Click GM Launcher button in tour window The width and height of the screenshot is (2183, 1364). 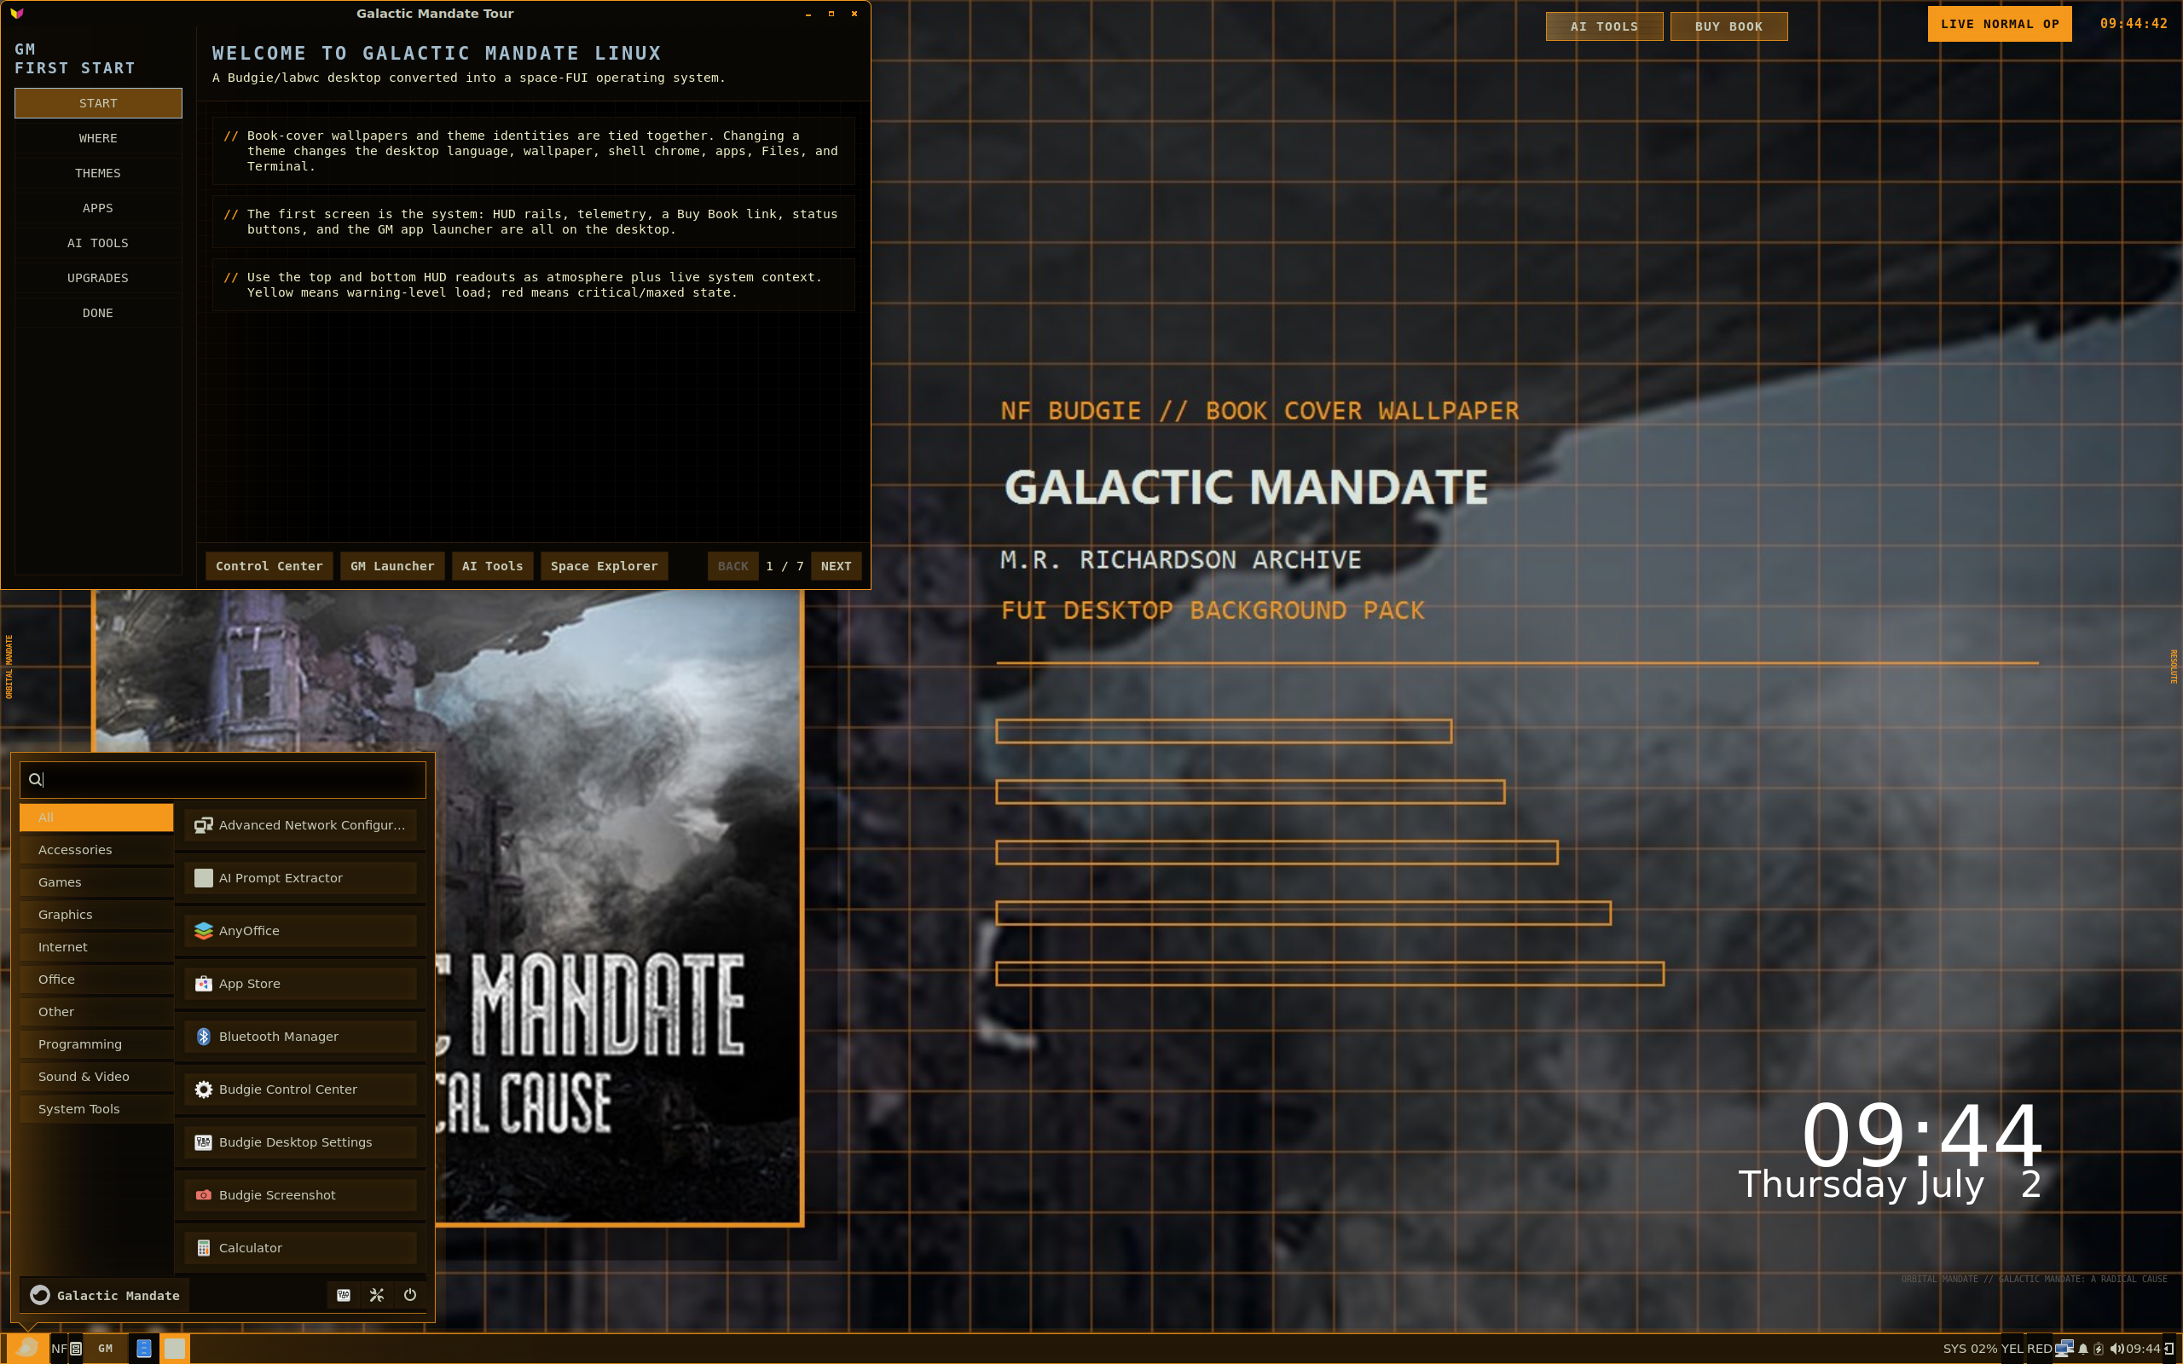[x=392, y=567]
